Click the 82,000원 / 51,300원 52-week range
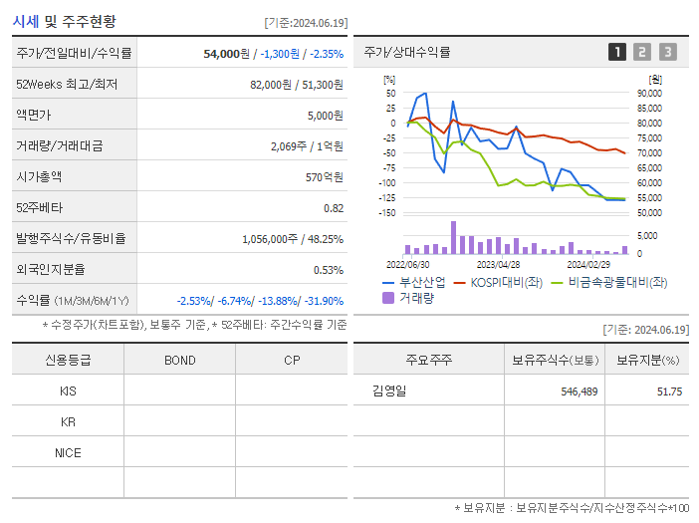 click(297, 85)
